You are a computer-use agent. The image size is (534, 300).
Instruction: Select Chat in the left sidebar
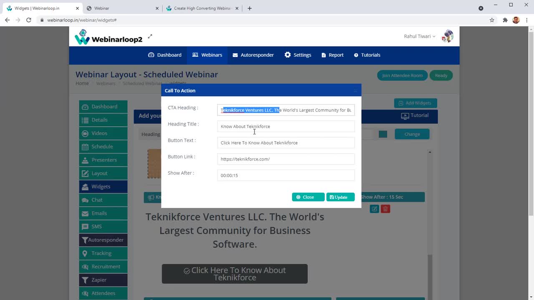click(103, 200)
